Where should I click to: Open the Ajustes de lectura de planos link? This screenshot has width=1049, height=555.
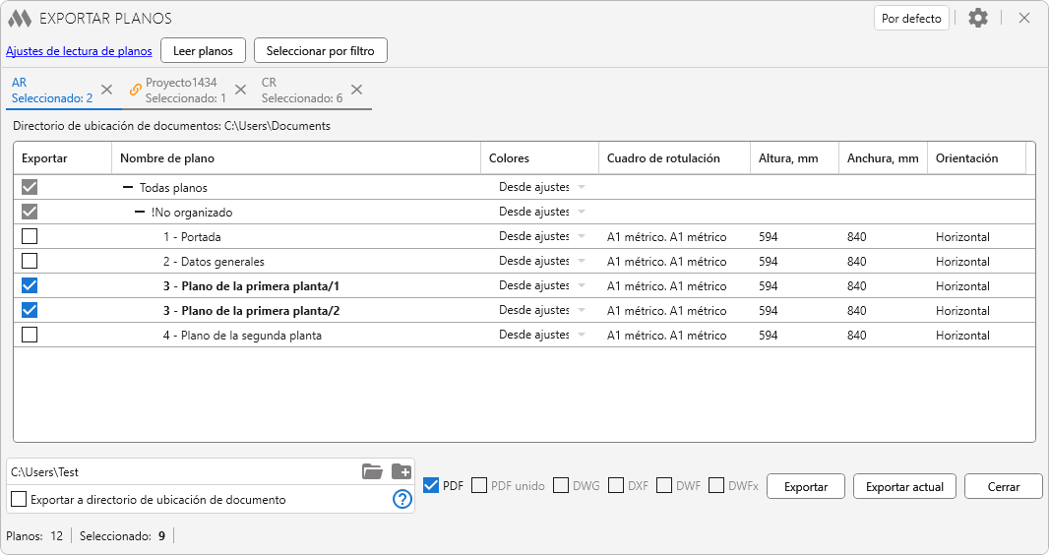79,50
